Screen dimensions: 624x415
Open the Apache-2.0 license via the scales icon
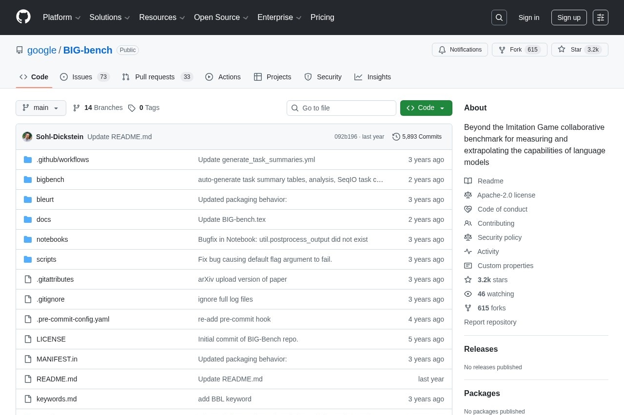coord(468,195)
